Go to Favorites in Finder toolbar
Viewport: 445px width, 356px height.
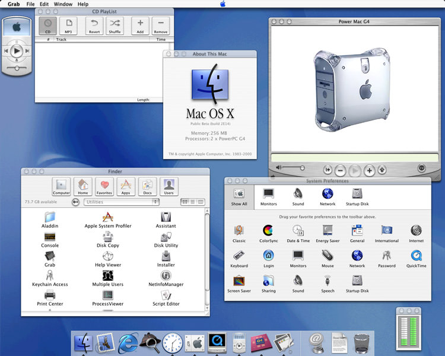[x=104, y=186]
